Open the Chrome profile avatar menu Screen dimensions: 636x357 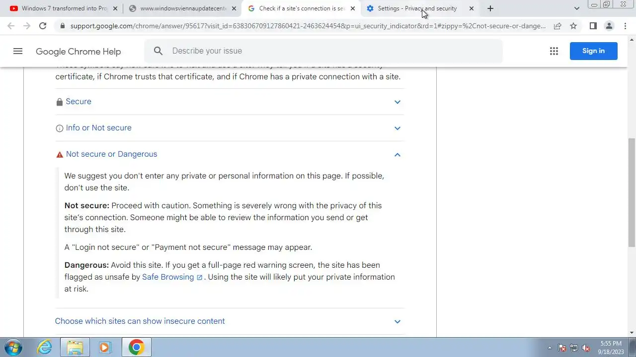click(609, 26)
